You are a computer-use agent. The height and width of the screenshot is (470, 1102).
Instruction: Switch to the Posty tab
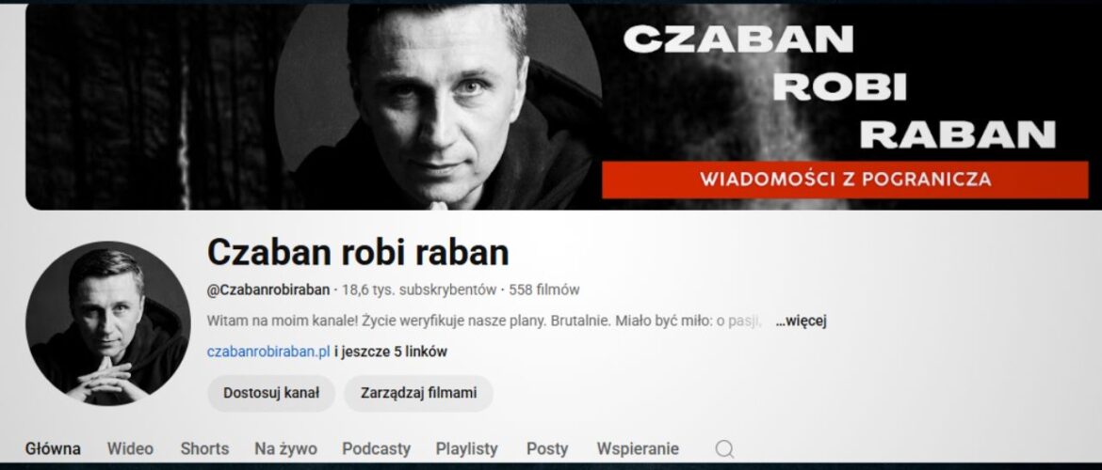point(547,449)
